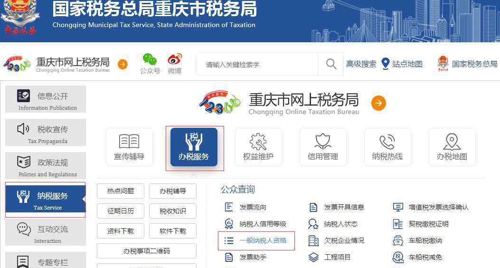Viewport: 500px width, 268px height.
Task: Select the 信用管理 shield icon tile
Action: (x=323, y=147)
